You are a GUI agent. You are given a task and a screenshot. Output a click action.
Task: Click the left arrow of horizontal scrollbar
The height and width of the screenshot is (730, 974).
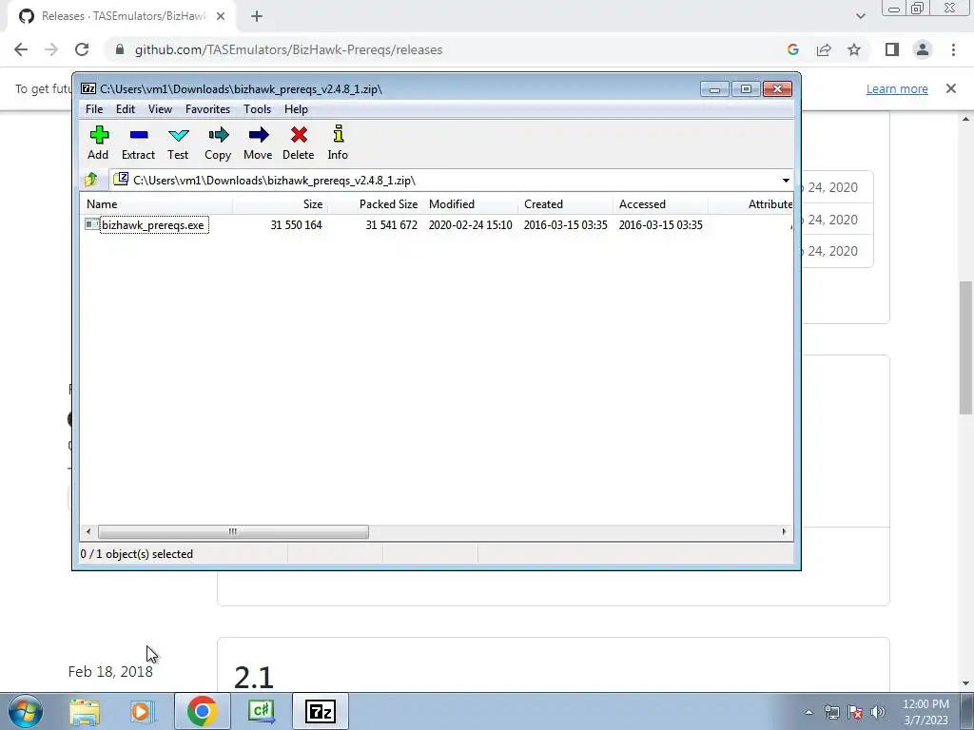point(88,532)
